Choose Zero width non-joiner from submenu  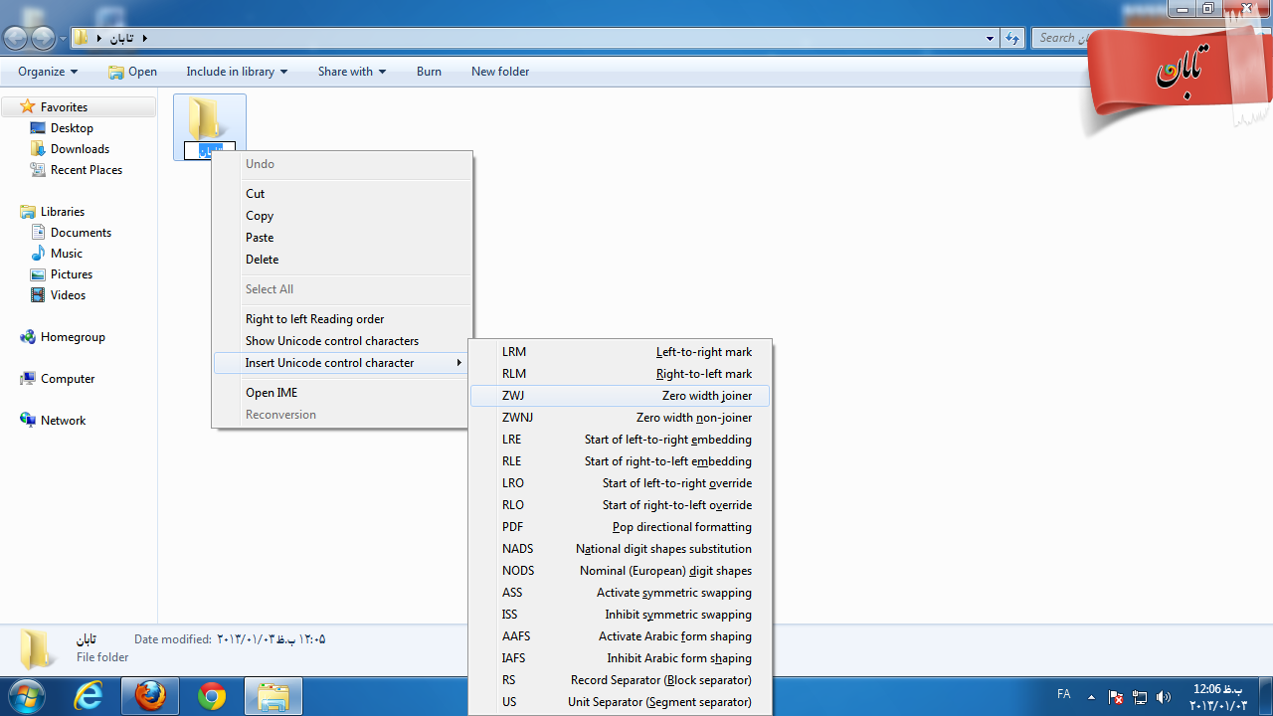pyautogui.click(x=627, y=418)
